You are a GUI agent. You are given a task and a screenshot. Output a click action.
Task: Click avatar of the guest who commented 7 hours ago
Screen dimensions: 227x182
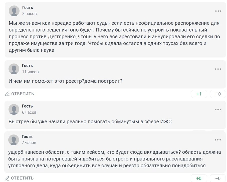[14, 140]
